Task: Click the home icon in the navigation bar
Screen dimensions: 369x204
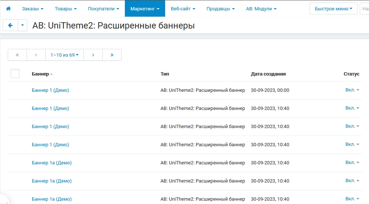Action: coord(8,9)
